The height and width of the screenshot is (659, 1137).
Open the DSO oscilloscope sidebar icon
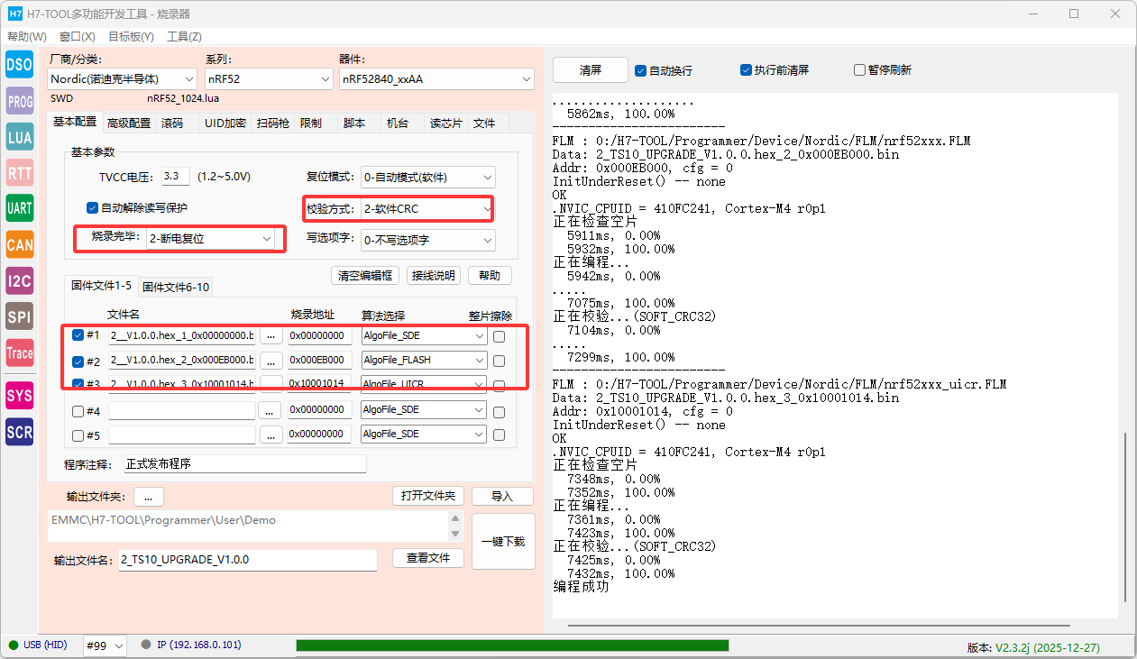click(x=20, y=64)
